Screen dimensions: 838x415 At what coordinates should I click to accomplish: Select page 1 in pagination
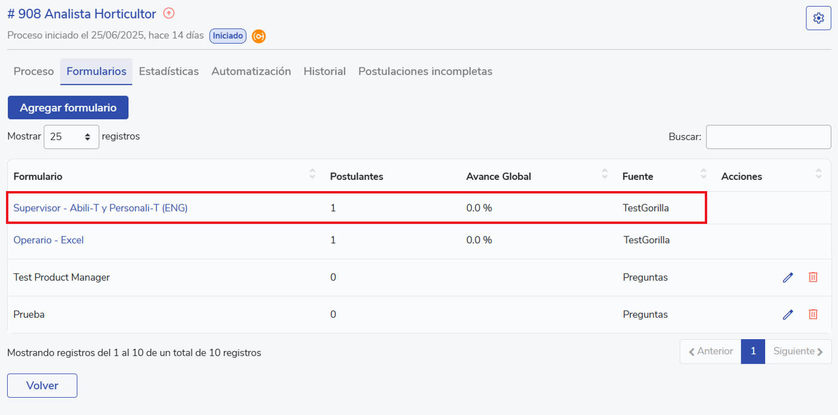(753, 352)
